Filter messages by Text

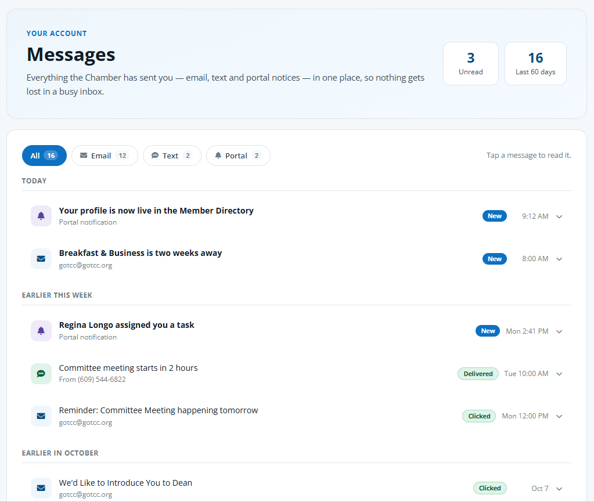(x=172, y=156)
